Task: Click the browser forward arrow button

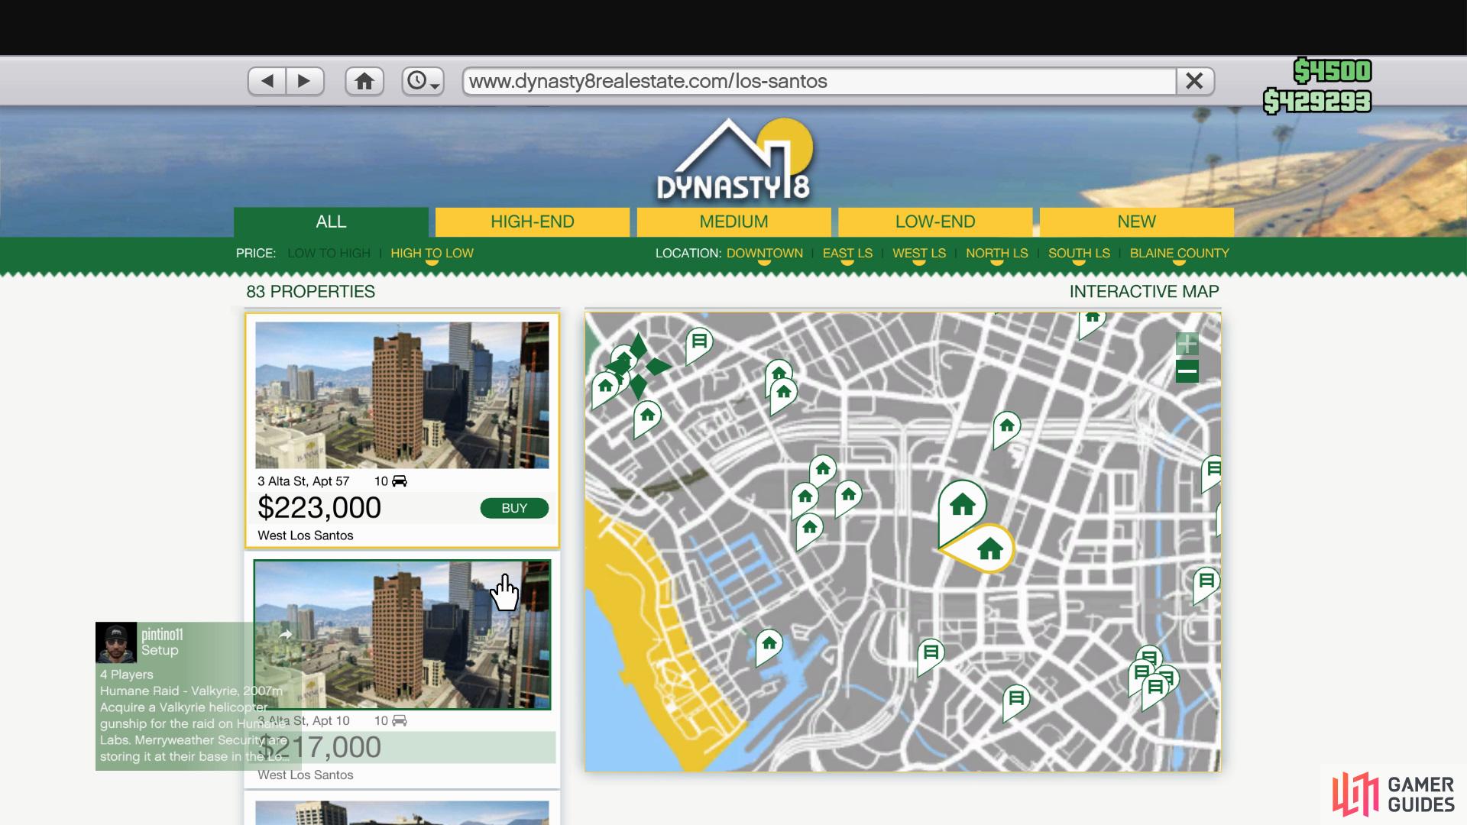Action: pyautogui.click(x=305, y=81)
